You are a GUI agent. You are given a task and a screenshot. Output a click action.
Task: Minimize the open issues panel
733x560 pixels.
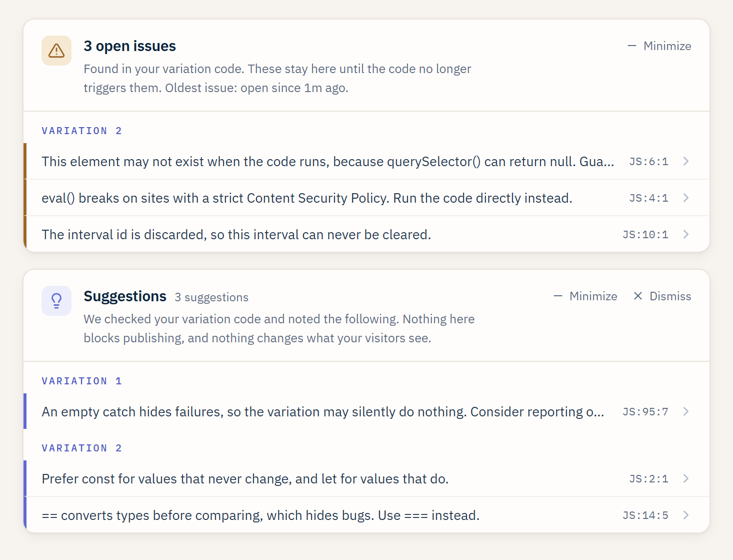pyautogui.click(x=659, y=46)
